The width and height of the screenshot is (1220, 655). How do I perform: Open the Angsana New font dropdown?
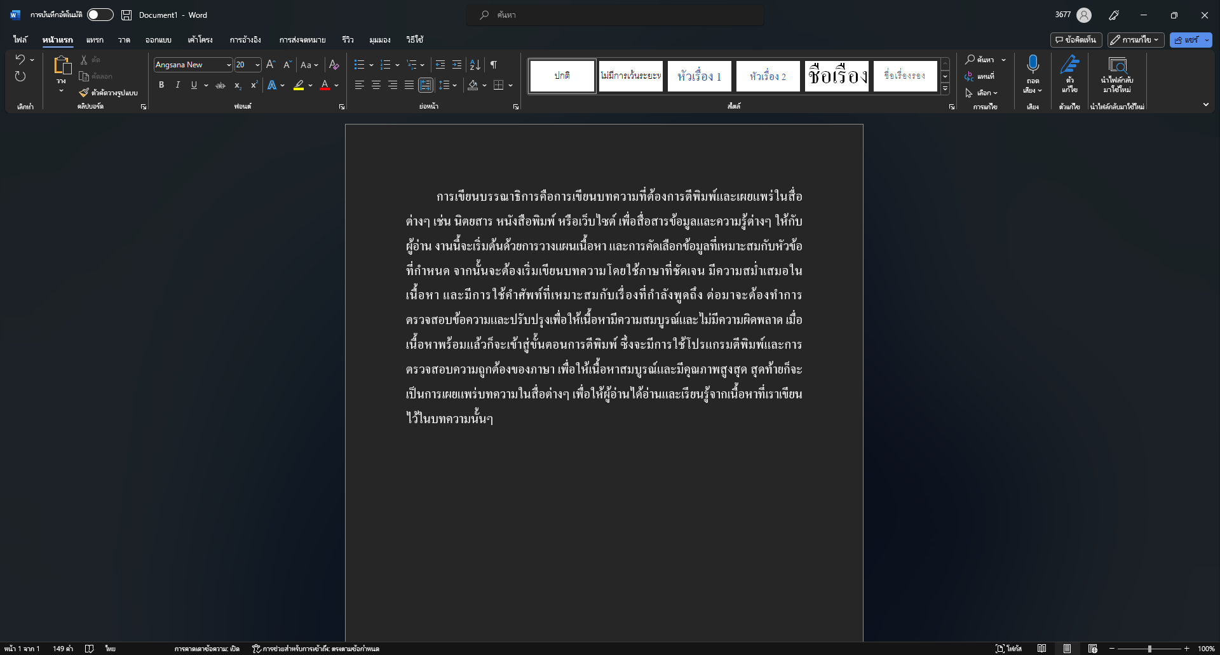click(229, 65)
